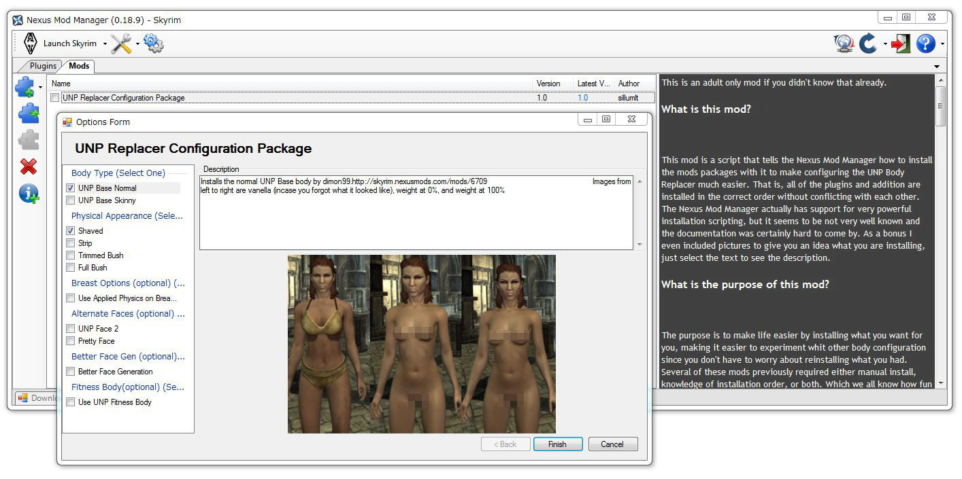Expand the dropdown next to refresh icon
The height and width of the screenshot is (479, 962).
885,45
